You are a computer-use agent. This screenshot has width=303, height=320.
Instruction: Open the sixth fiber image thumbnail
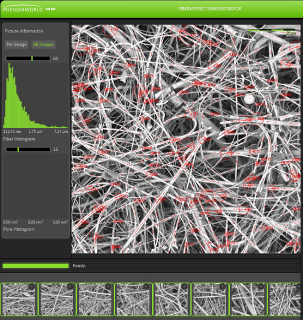[210, 299]
